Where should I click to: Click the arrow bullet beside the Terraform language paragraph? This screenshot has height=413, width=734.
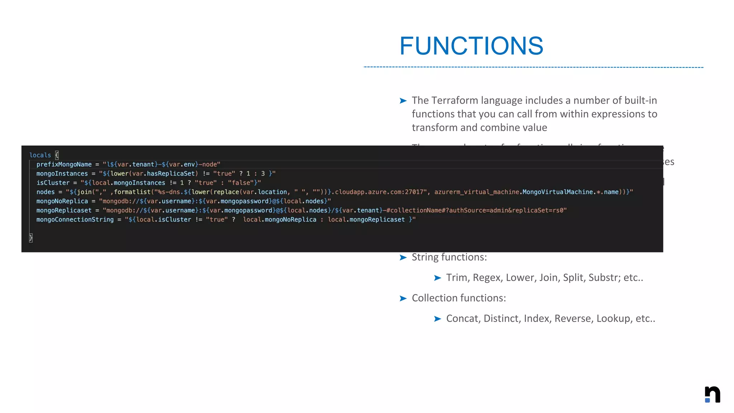(x=403, y=101)
